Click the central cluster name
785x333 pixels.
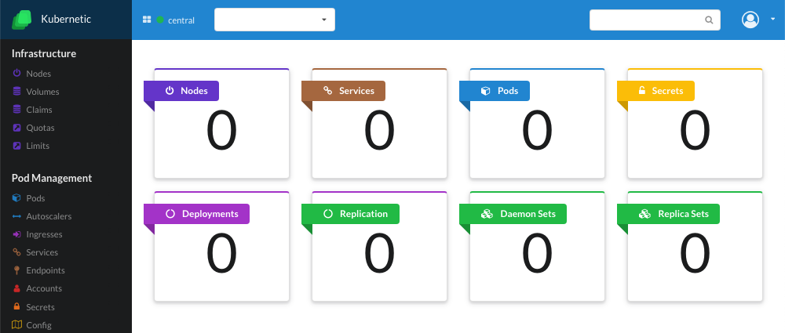coord(181,20)
